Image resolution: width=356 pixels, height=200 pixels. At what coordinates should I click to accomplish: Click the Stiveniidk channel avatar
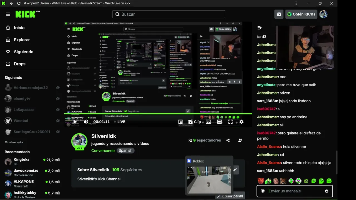(79, 141)
